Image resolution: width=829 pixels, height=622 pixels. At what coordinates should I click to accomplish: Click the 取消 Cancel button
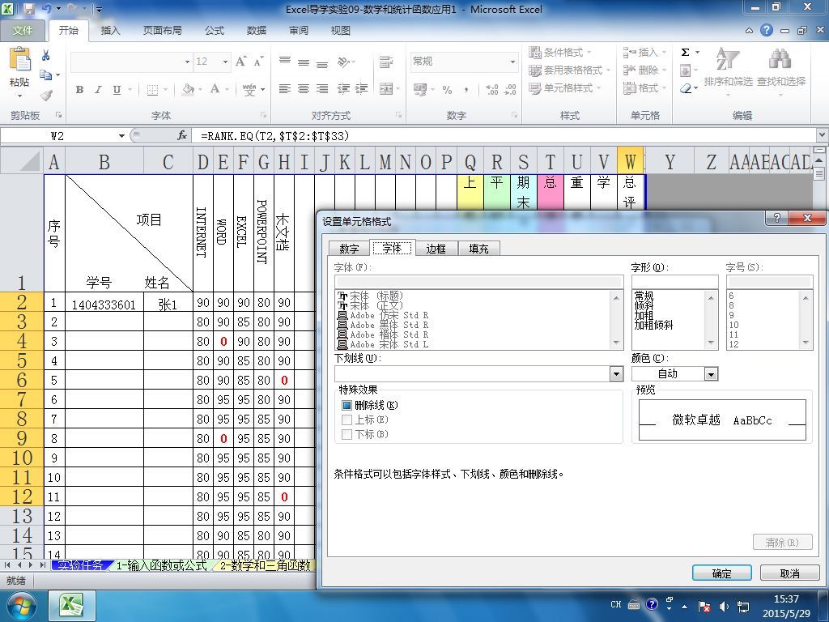tap(789, 573)
